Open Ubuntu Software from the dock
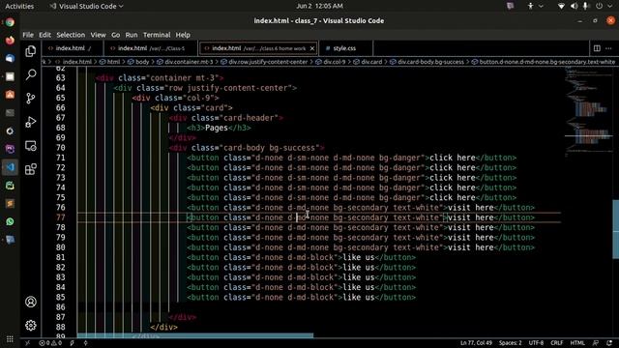619x348 pixels. pyautogui.click(x=10, y=95)
